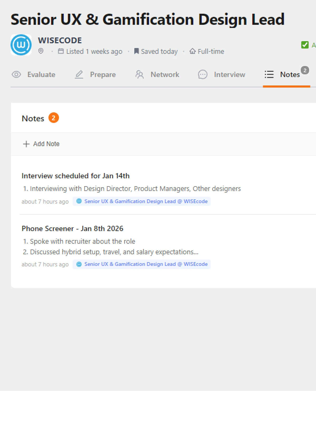Click the job tag link under the interview note
316x422 pixels.
point(142,201)
